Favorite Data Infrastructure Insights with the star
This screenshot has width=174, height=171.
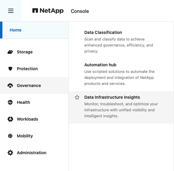tap(77, 97)
